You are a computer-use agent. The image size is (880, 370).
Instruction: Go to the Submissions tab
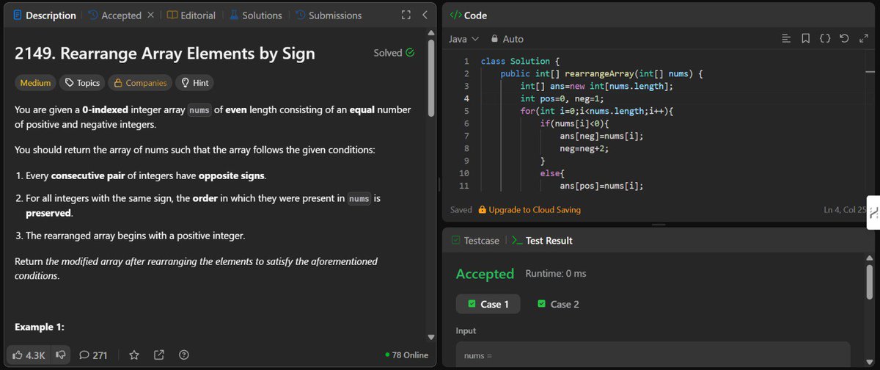click(328, 15)
